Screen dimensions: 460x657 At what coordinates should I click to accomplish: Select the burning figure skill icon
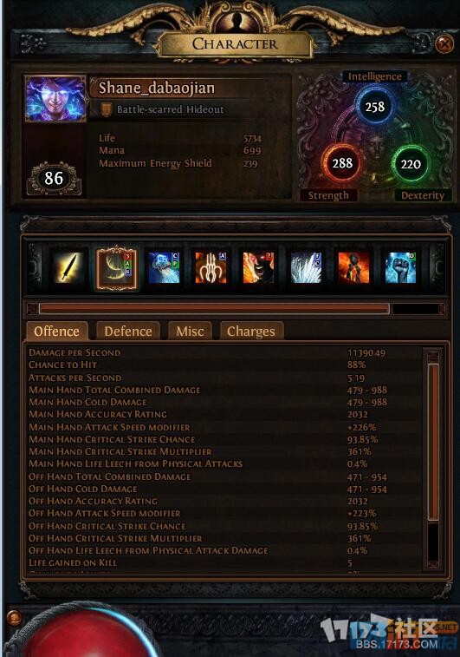(353, 267)
